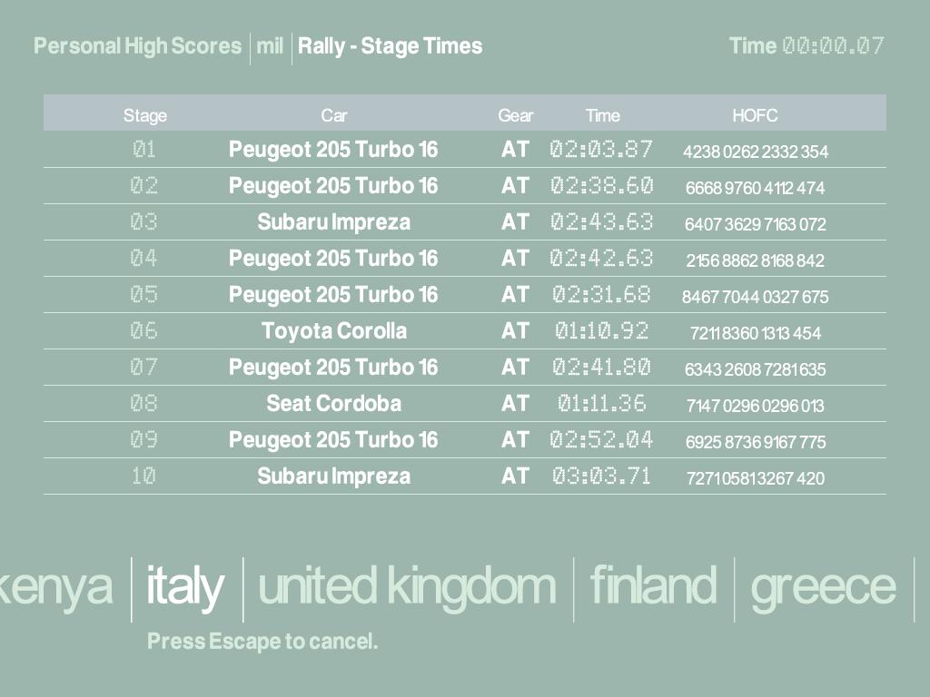Click the Press Escape to cancel text

pyautogui.click(x=262, y=642)
